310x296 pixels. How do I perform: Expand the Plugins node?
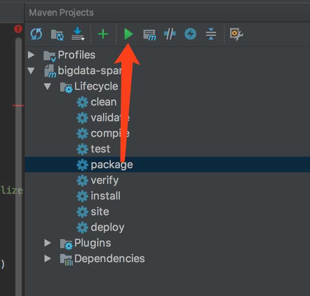click(47, 243)
